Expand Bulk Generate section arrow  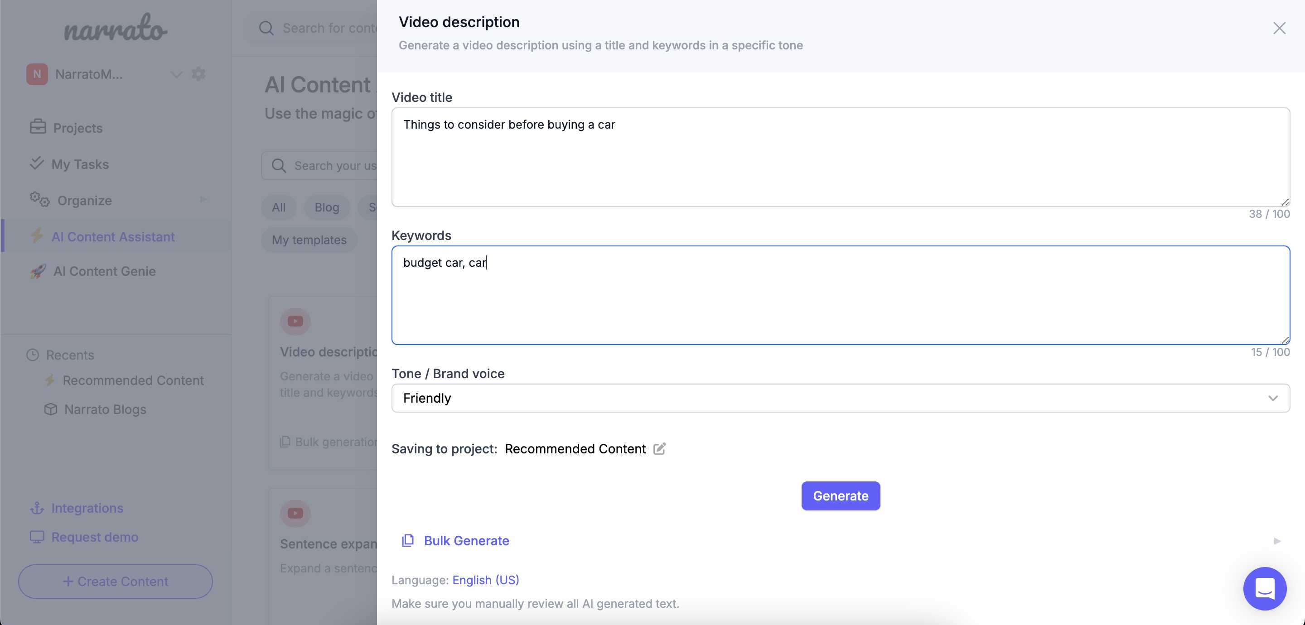click(x=1277, y=541)
